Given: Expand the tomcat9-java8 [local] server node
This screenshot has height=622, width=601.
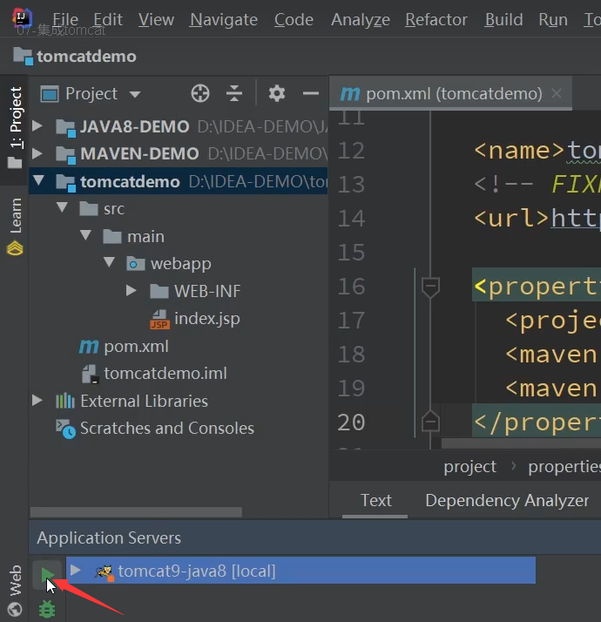Looking at the screenshot, I should [x=76, y=571].
